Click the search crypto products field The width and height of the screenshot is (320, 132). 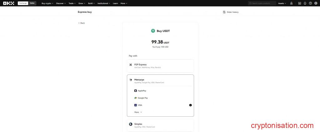coord(263,3)
